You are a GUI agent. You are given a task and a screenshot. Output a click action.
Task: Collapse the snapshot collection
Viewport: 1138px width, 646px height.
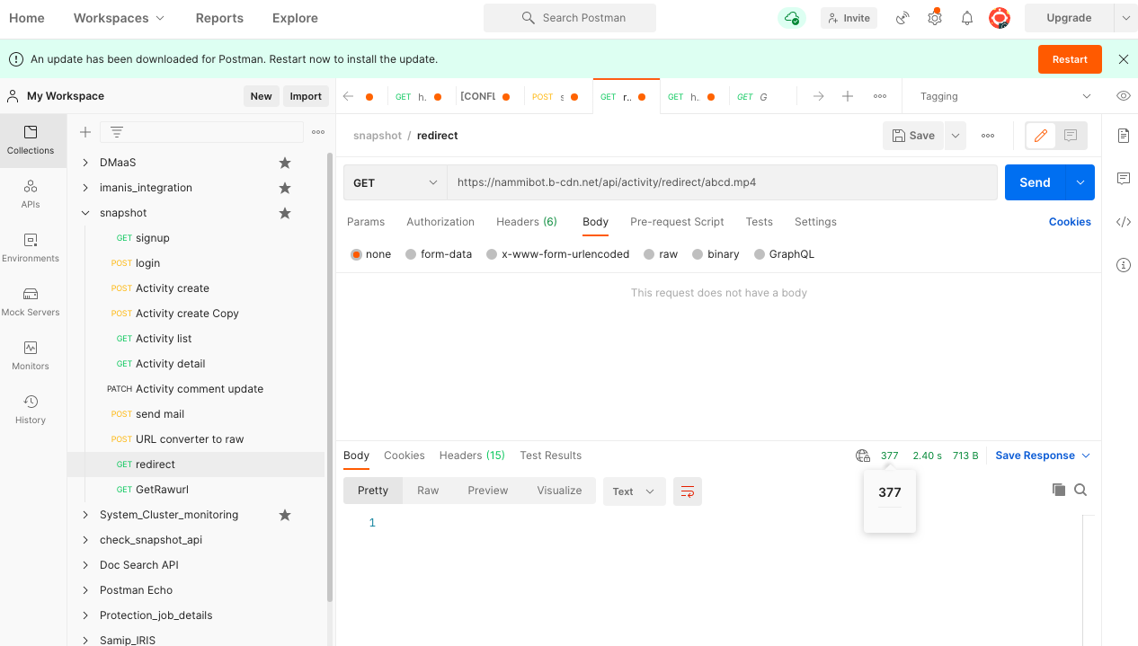click(85, 213)
